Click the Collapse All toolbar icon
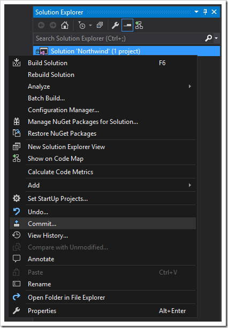Viewport: 228px width, 328px height. (x=100, y=25)
